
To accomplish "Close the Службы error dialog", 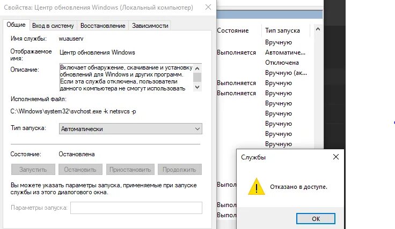I will coord(336,157).
